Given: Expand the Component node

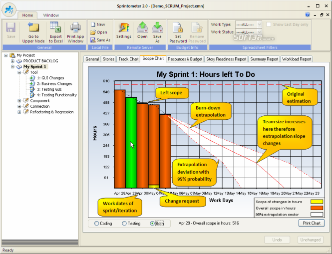Looking at the screenshot, I should tap(19, 101).
